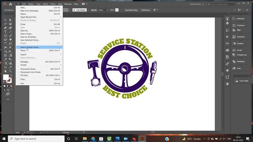Open the arrange documents dropdown
The width and height of the screenshot is (253, 142).
tap(85, 4)
